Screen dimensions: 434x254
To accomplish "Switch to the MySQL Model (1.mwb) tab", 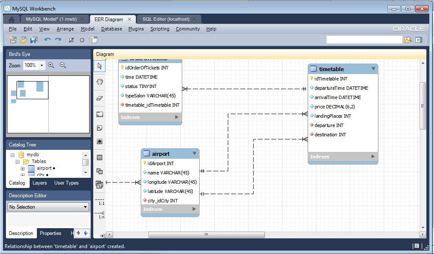I will (51, 19).
